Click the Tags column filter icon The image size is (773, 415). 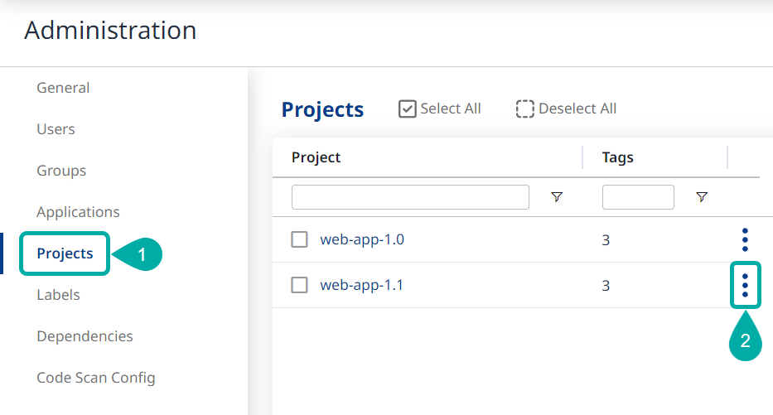(702, 197)
